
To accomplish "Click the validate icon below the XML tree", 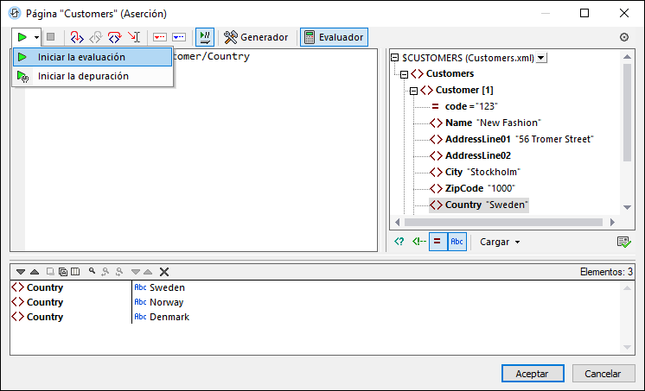I will [x=623, y=242].
